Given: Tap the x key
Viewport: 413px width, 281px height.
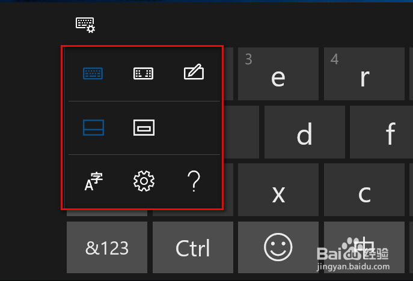Looking at the screenshot, I should pyautogui.click(x=278, y=190).
